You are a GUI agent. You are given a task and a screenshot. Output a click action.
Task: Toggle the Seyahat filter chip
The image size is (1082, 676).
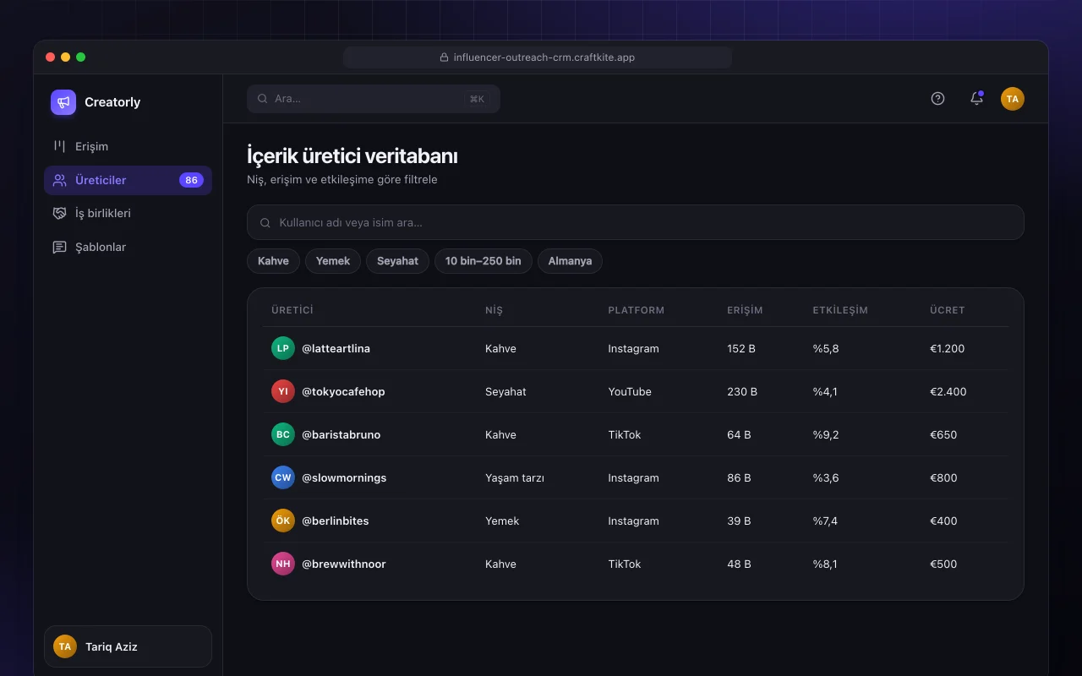pos(397,261)
